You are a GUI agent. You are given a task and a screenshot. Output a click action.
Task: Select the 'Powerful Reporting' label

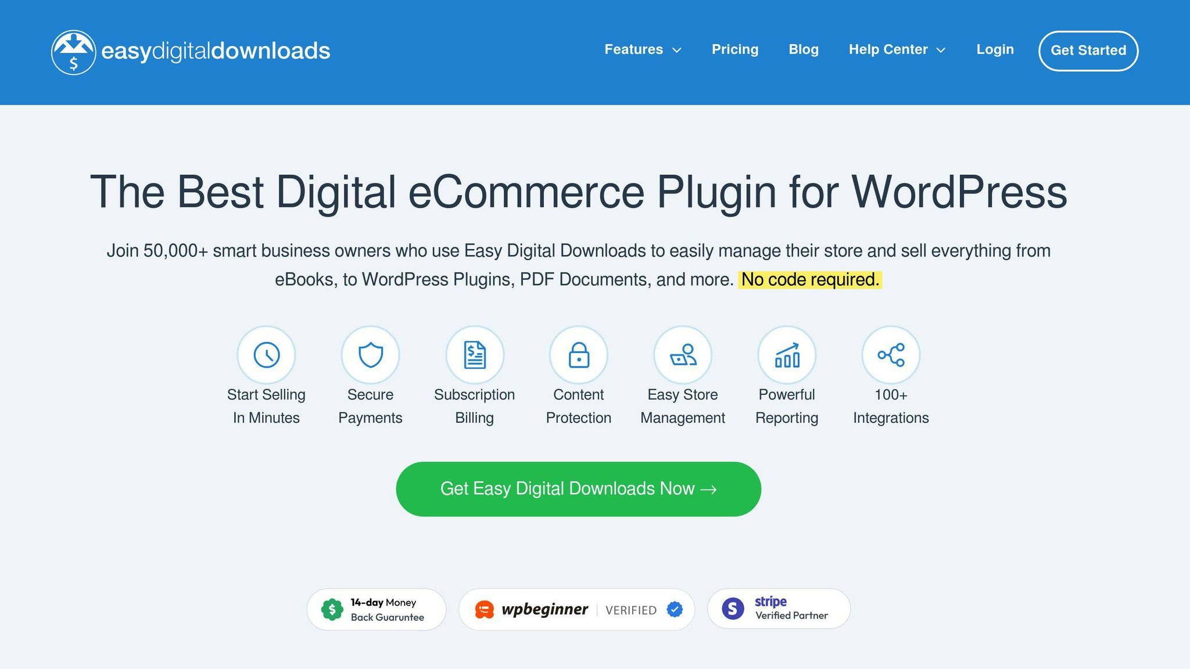pyautogui.click(x=787, y=406)
